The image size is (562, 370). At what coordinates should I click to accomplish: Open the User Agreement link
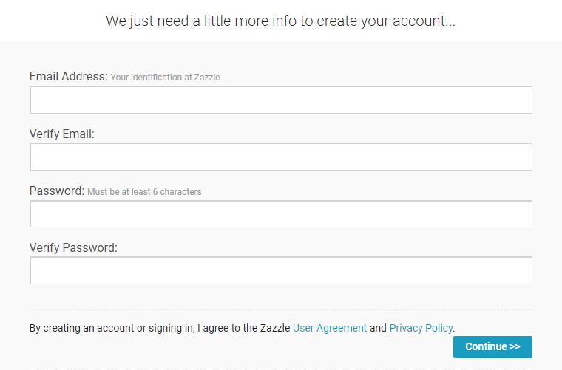[x=330, y=328]
